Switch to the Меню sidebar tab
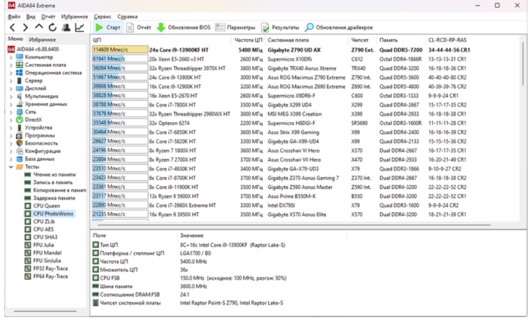The width and height of the screenshot is (532, 325). pyautogui.click(x=15, y=39)
